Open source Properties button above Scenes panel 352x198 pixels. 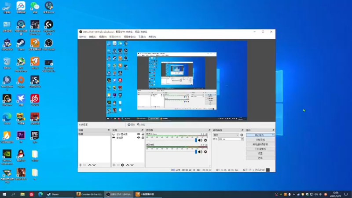[131, 125]
